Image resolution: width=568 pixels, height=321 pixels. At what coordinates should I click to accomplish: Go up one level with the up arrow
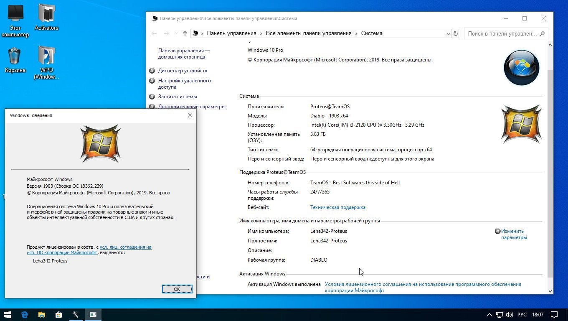coord(185,33)
